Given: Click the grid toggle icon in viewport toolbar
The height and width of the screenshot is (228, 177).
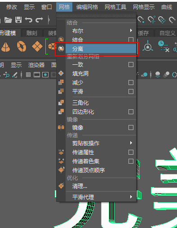Looking at the screenshot, I should click(x=28, y=75).
